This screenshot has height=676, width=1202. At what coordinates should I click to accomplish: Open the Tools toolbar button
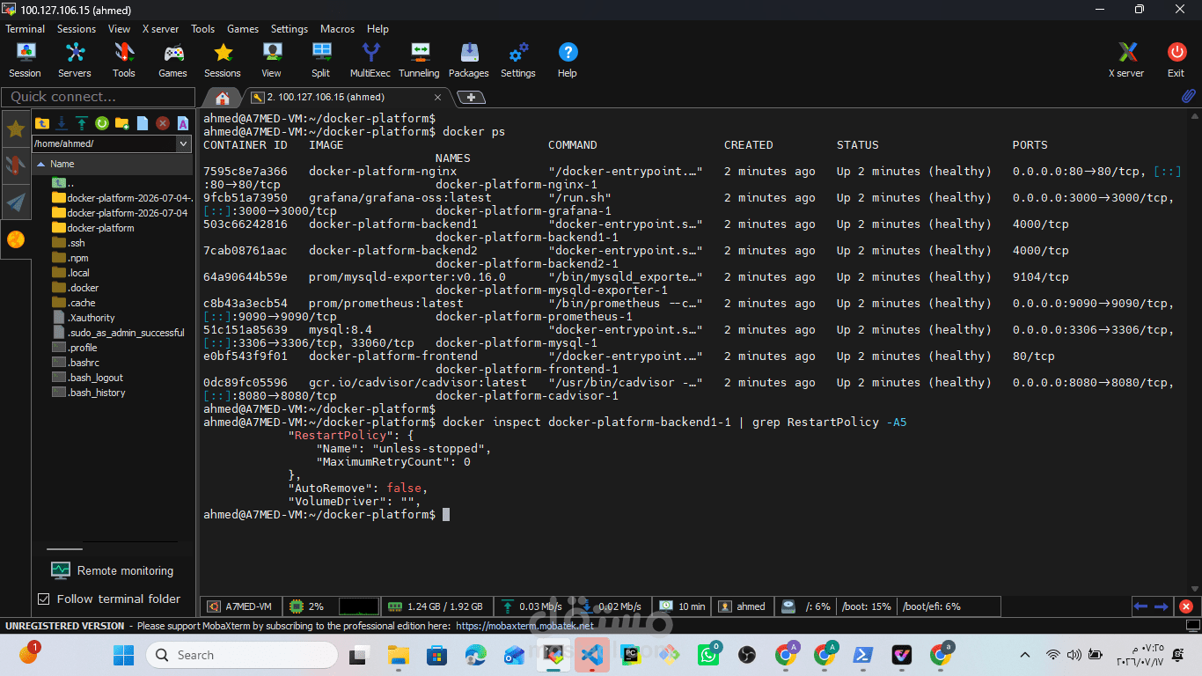124,60
